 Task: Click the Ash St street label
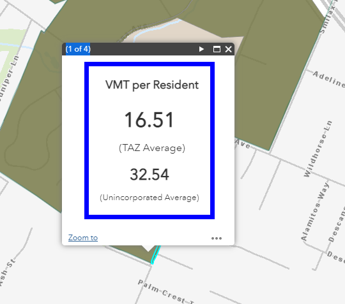[x=7, y=272]
